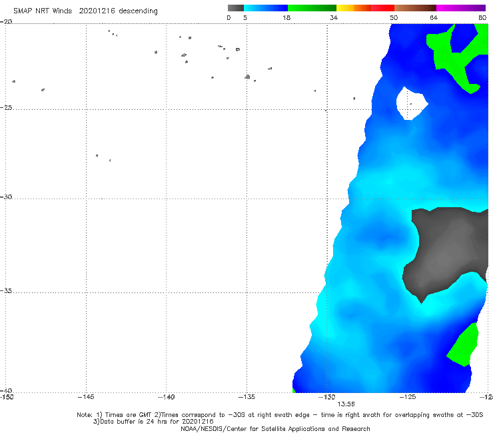This screenshot has width=493, height=433.
Task: Click the latitude label '-25'
Action: click(6, 107)
